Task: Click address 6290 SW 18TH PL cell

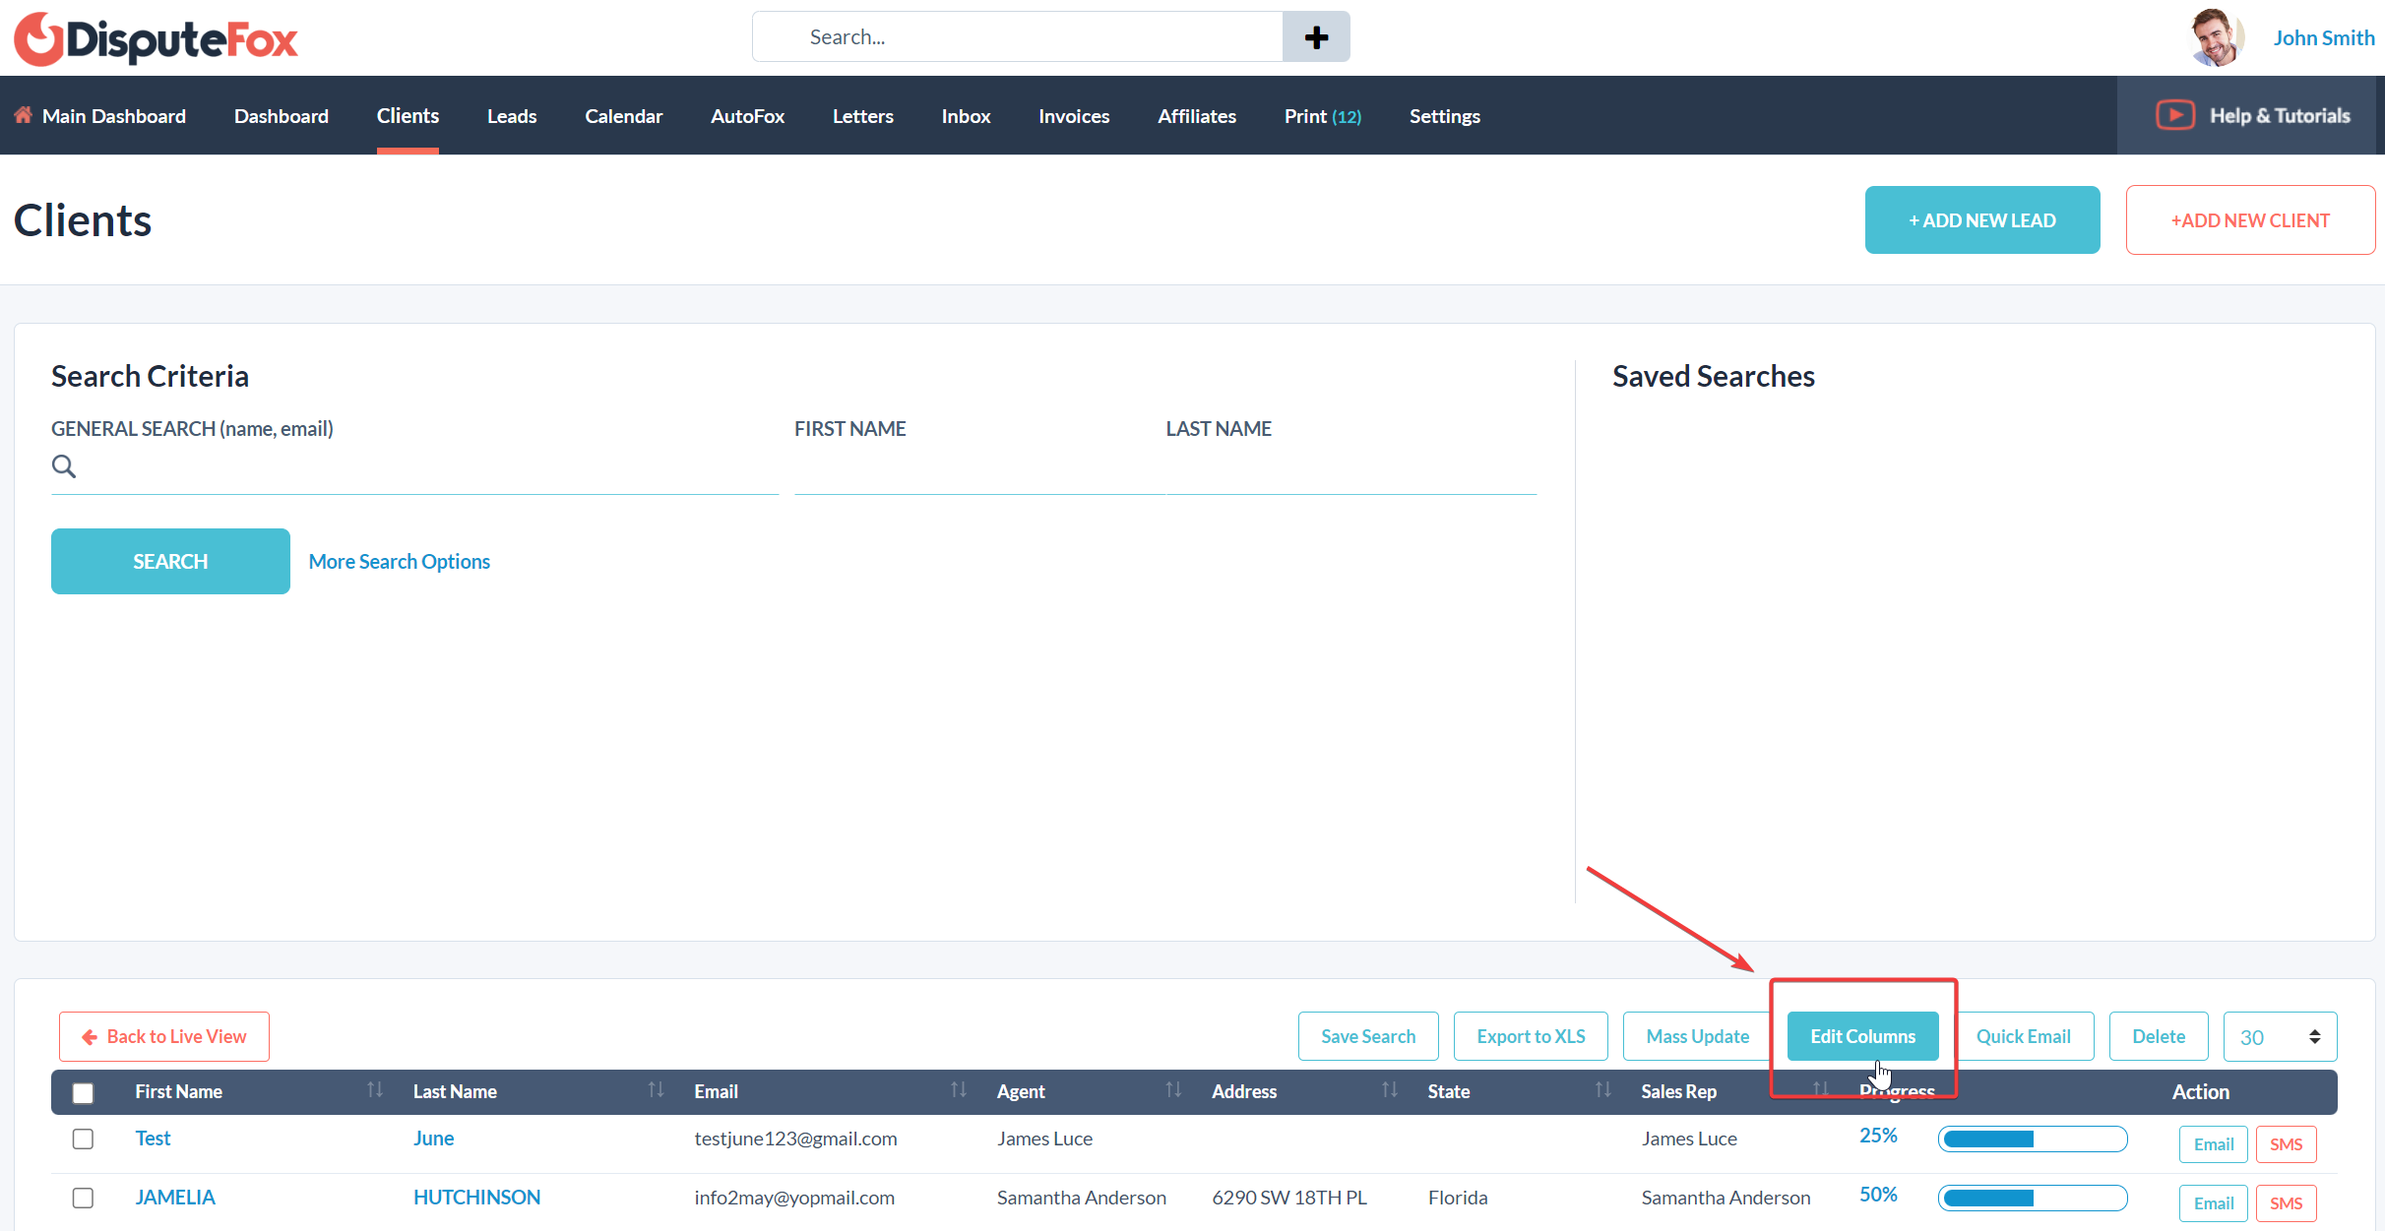Action: tap(1289, 1198)
